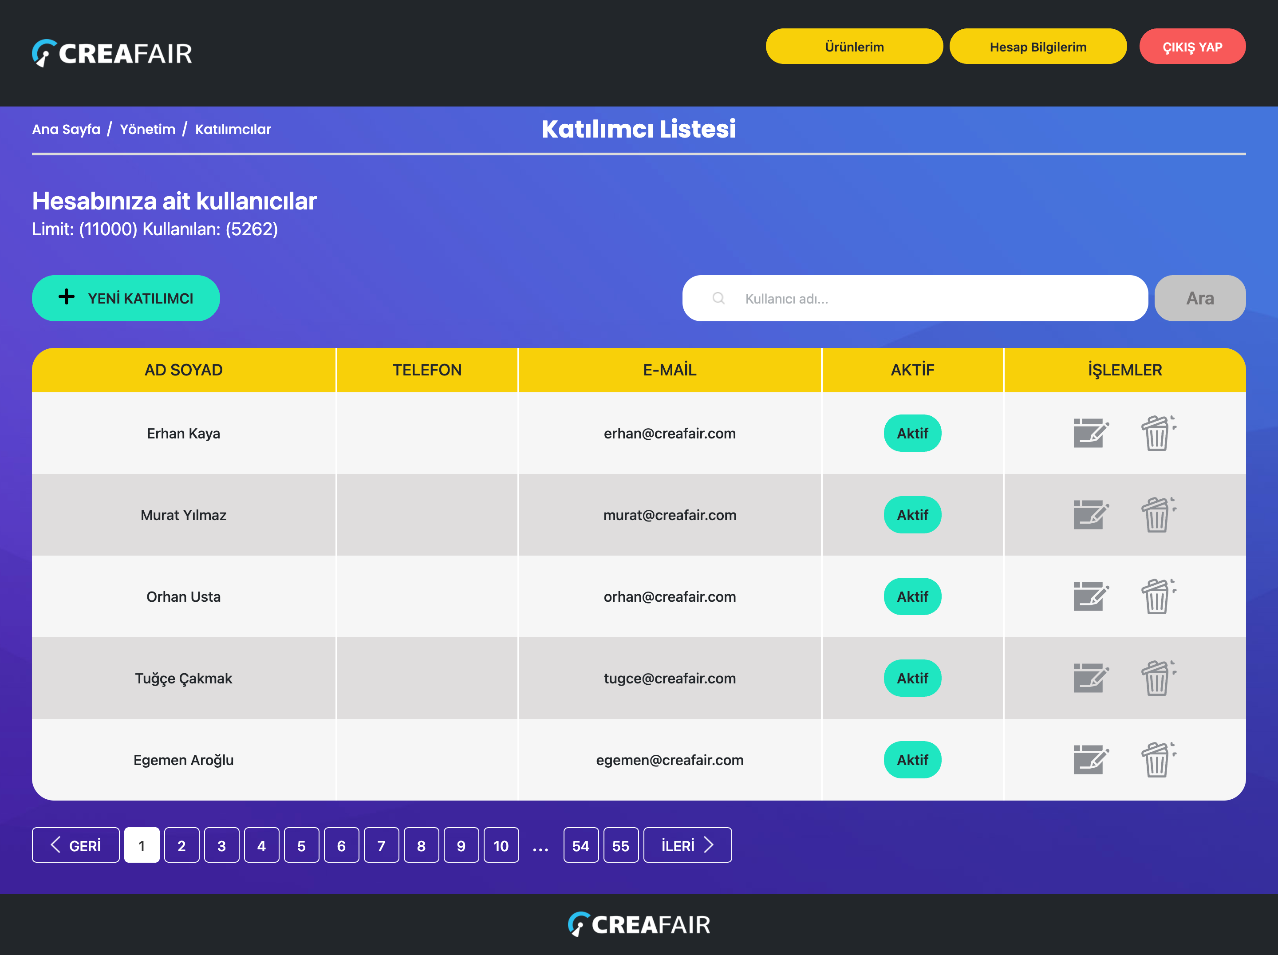The image size is (1278, 955).
Task: Edit Erhan Kaya's participant record
Action: point(1091,433)
